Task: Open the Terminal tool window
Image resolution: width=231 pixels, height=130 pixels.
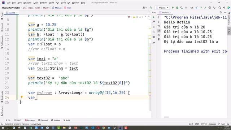Action: click(43, 120)
